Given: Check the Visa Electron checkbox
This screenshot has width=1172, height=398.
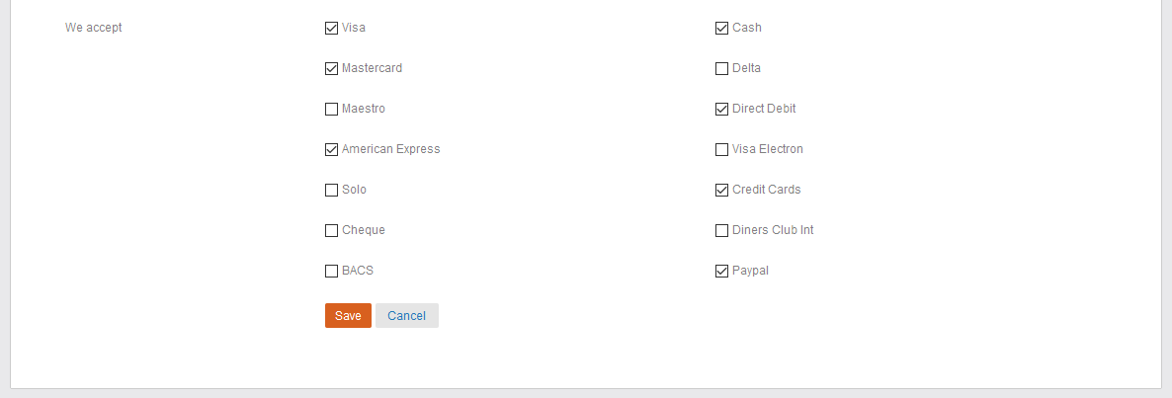Looking at the screenshot, I should pyautogui.click(x=721, y=150).
